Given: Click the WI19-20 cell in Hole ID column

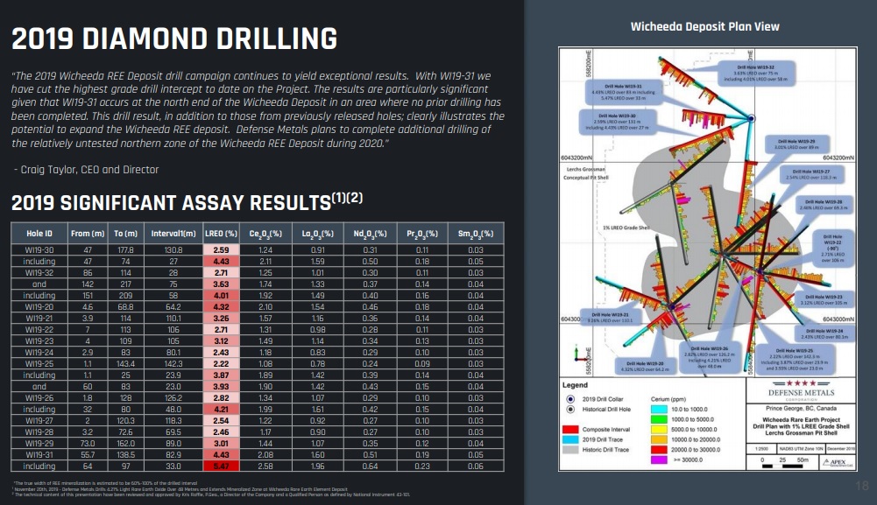Looking at the screenshot, I should 39,306.
